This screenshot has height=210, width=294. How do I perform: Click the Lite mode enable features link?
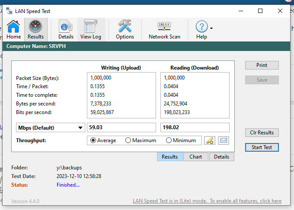coord(207,201)
